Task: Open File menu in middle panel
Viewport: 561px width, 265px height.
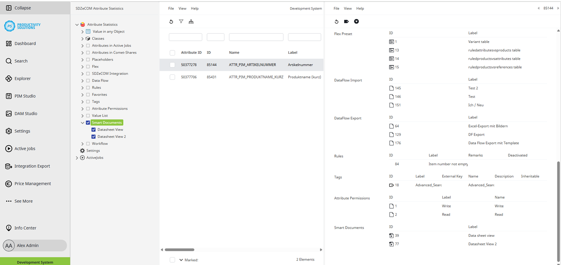Action: (171, 8)
